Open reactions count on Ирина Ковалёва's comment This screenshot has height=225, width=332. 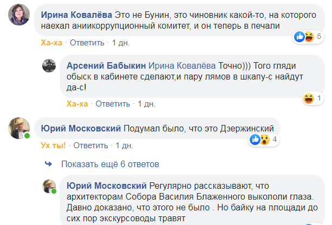(308, 37)
